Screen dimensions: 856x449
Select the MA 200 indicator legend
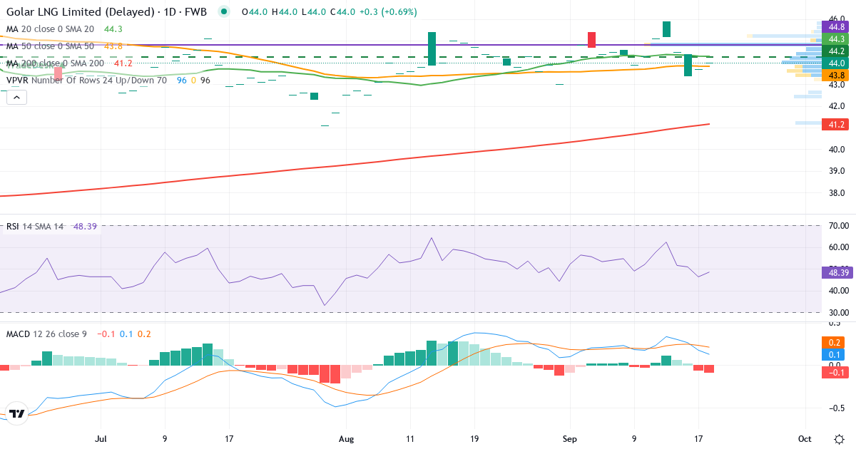tap(70, 63)
